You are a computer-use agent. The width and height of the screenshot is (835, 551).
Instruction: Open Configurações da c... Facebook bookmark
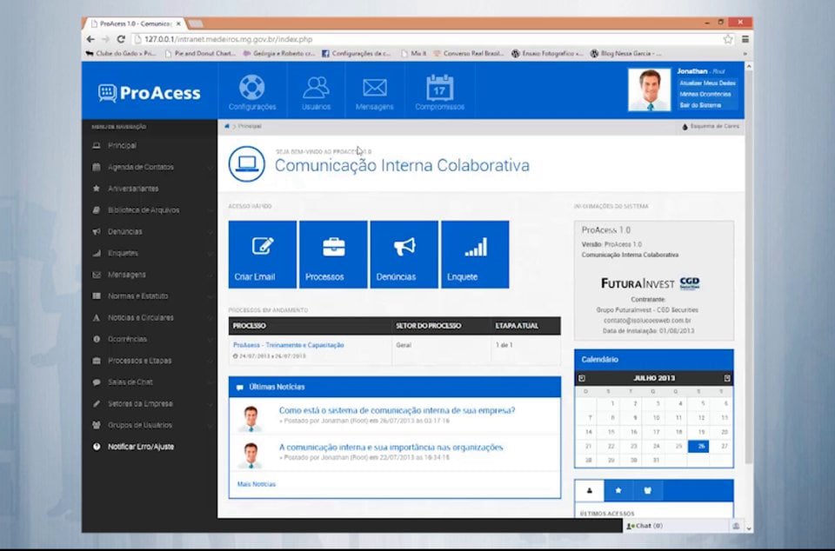[357, 54]
